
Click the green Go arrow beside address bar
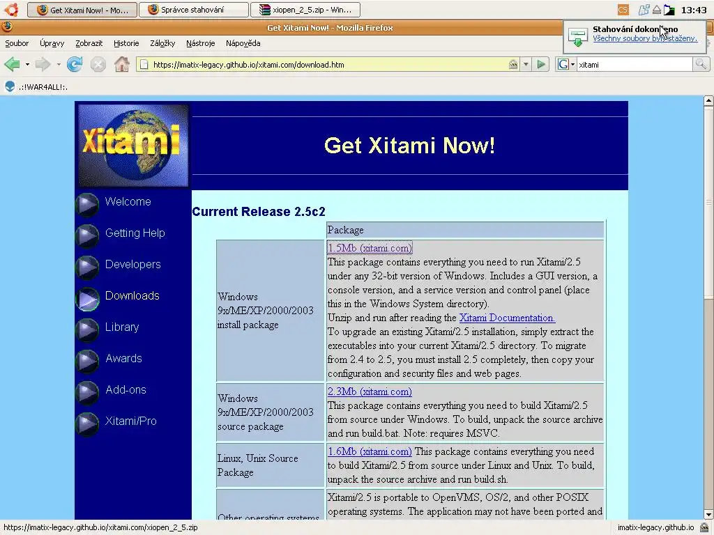541,64
